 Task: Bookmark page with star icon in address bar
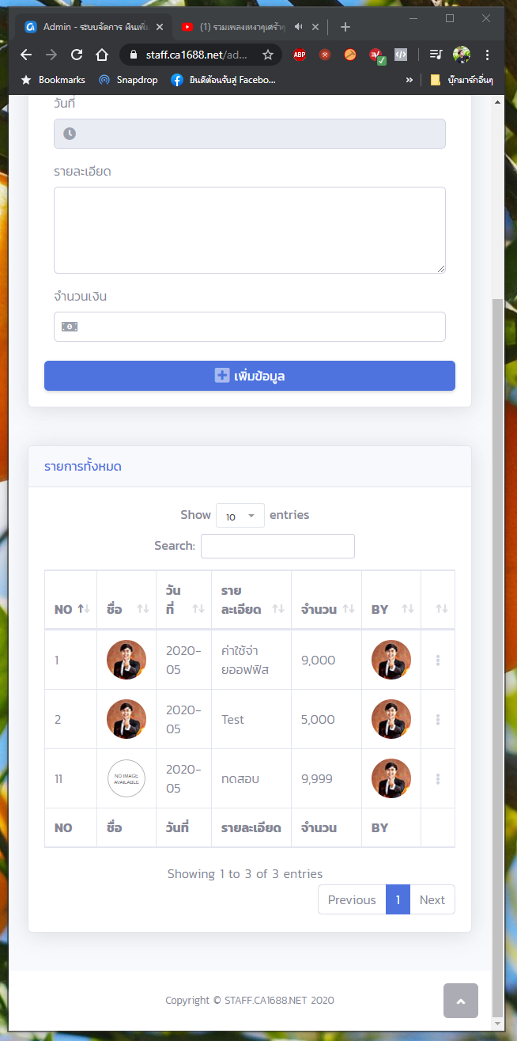(x=268, y=55)
